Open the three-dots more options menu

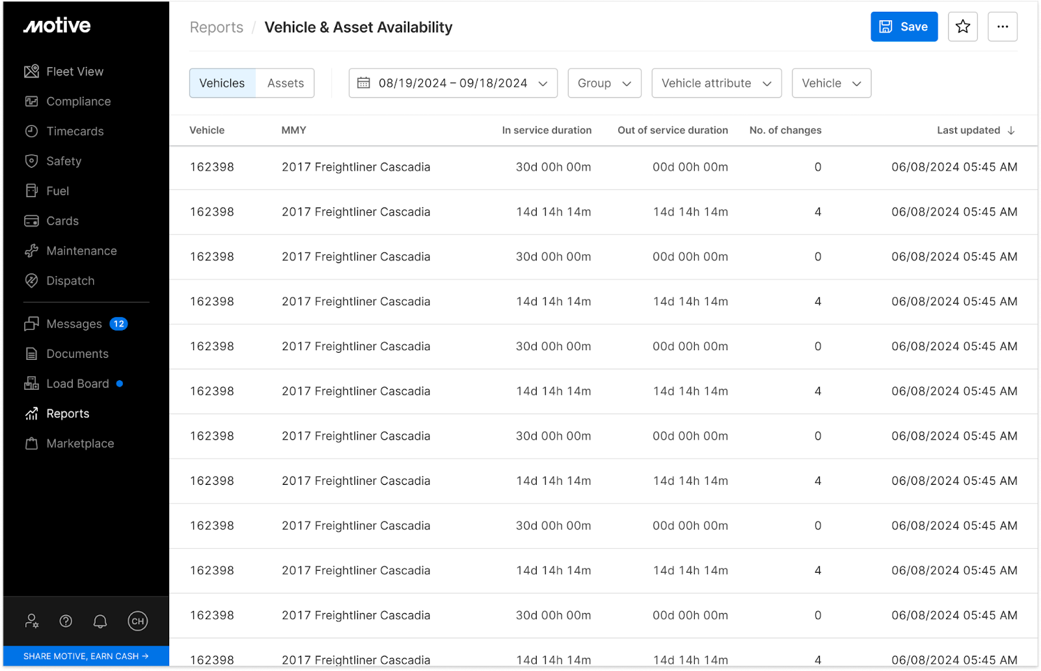tap(1002, 27)
